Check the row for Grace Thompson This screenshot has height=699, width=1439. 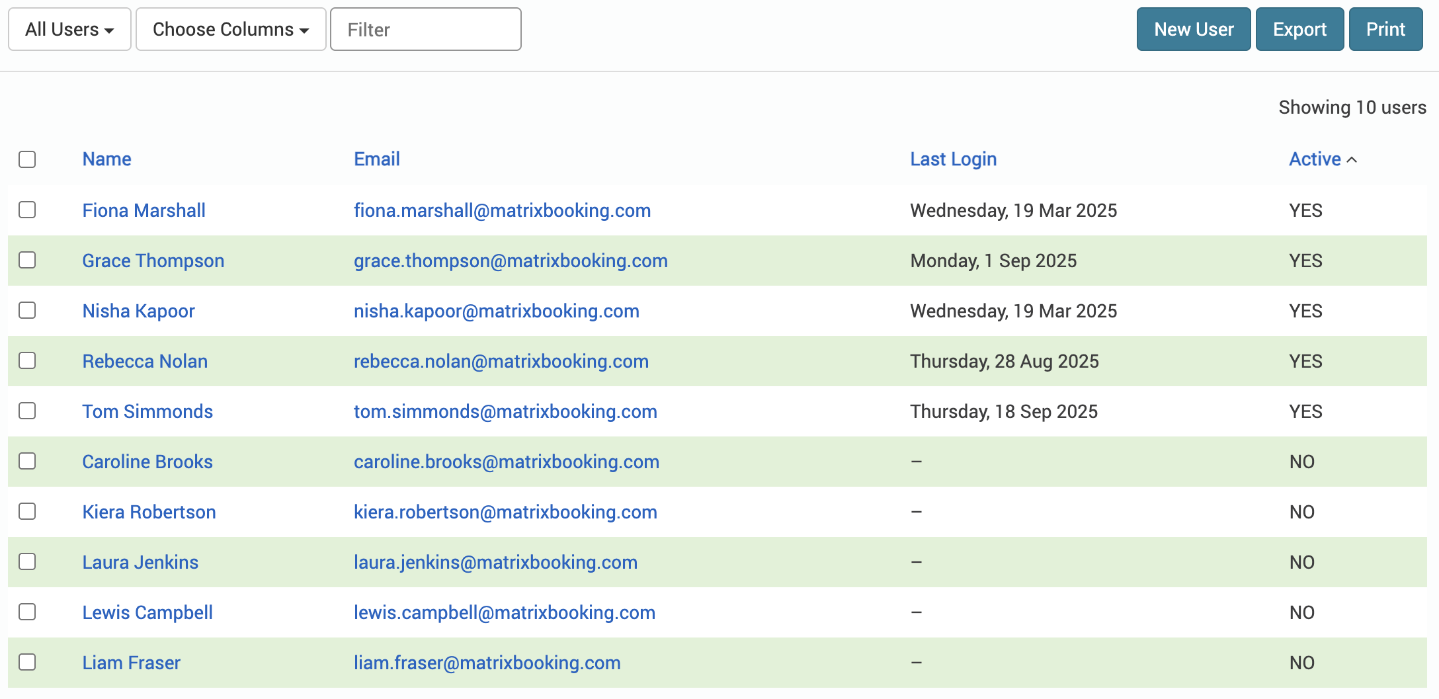27,261
